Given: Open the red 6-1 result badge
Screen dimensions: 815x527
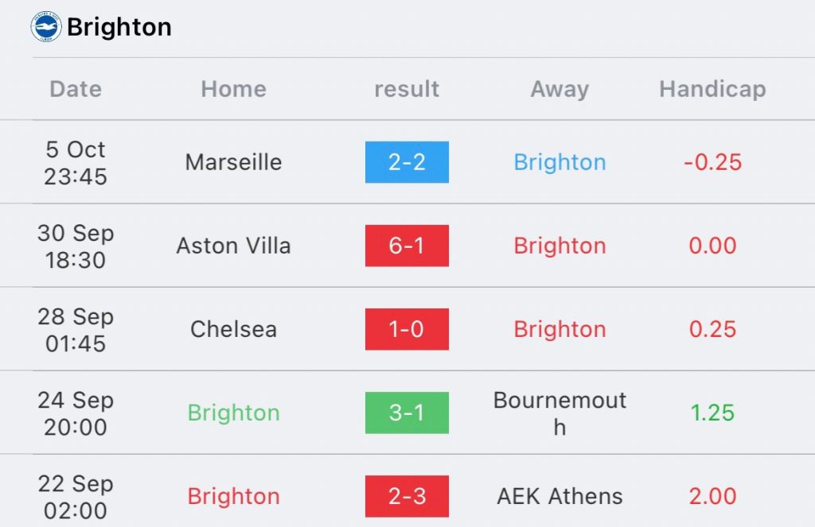Looking at the screenshot, I should pyautogui.click(x=407, y=246).
